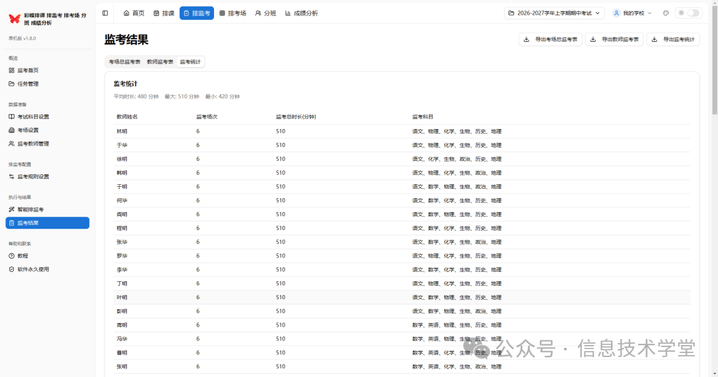Open 智能排监考 in sidebar
This screenshot has height=377, width=718.
48,209
